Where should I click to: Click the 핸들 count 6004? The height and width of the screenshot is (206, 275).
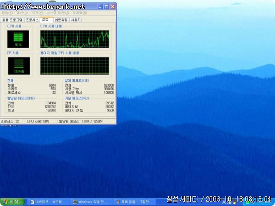click(x=52, y=85)
